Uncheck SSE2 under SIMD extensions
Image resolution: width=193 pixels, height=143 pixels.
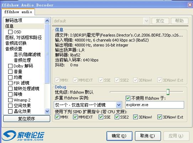[117, 117]
